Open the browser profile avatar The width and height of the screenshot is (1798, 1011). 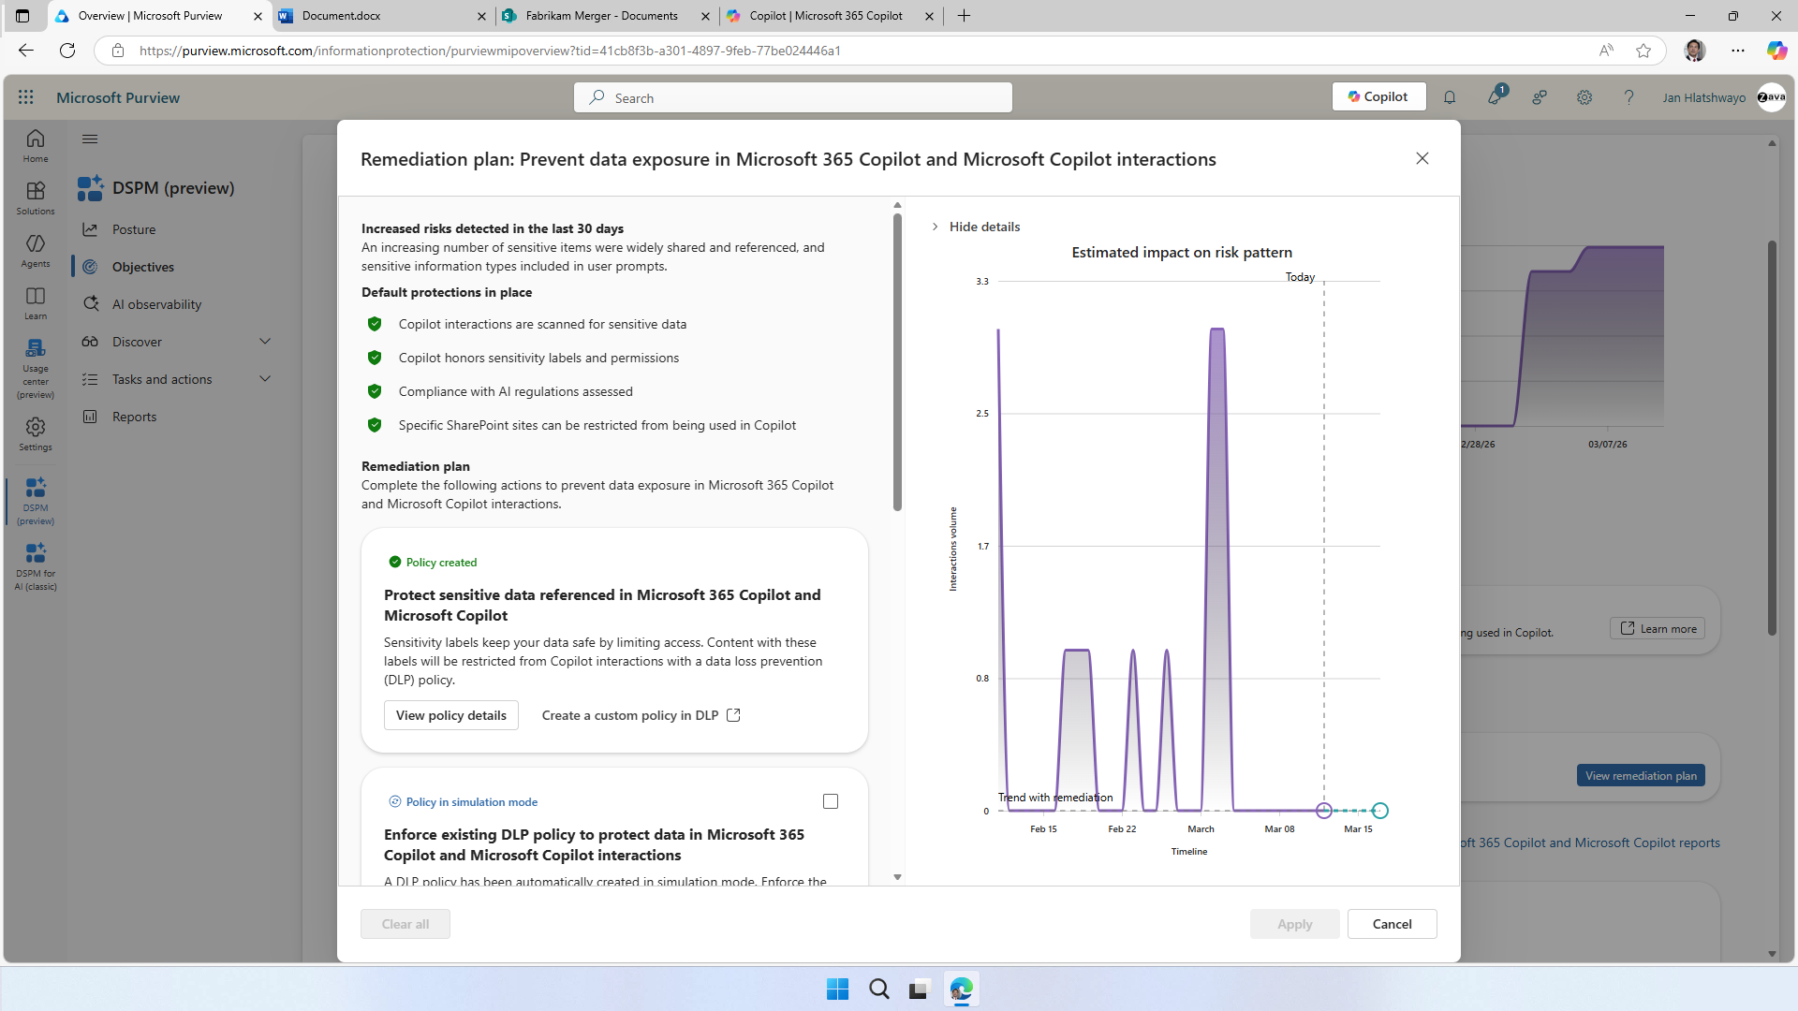point(1695,51)
